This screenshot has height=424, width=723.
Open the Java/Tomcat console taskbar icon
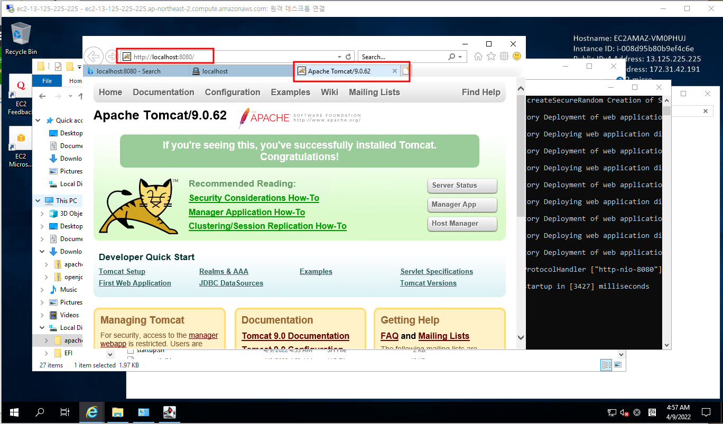tap(169, 412)
